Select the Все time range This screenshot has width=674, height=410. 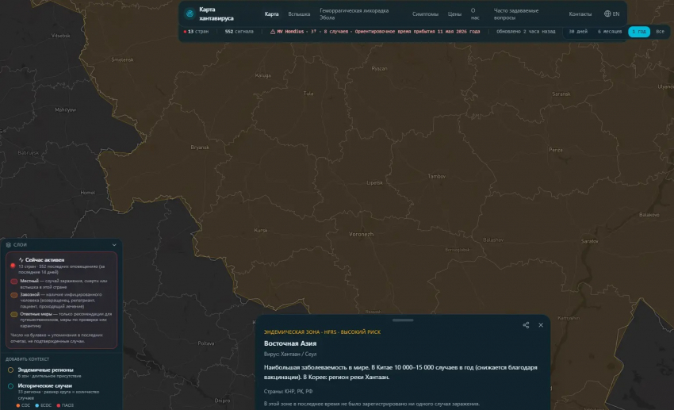[x=660, y=32]
